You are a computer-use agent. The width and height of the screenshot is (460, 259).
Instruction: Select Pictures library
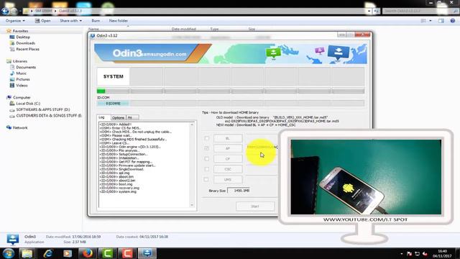[23, 79]
